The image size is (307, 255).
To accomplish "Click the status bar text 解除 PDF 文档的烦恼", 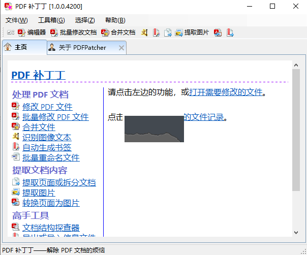I will pos(76,250).
